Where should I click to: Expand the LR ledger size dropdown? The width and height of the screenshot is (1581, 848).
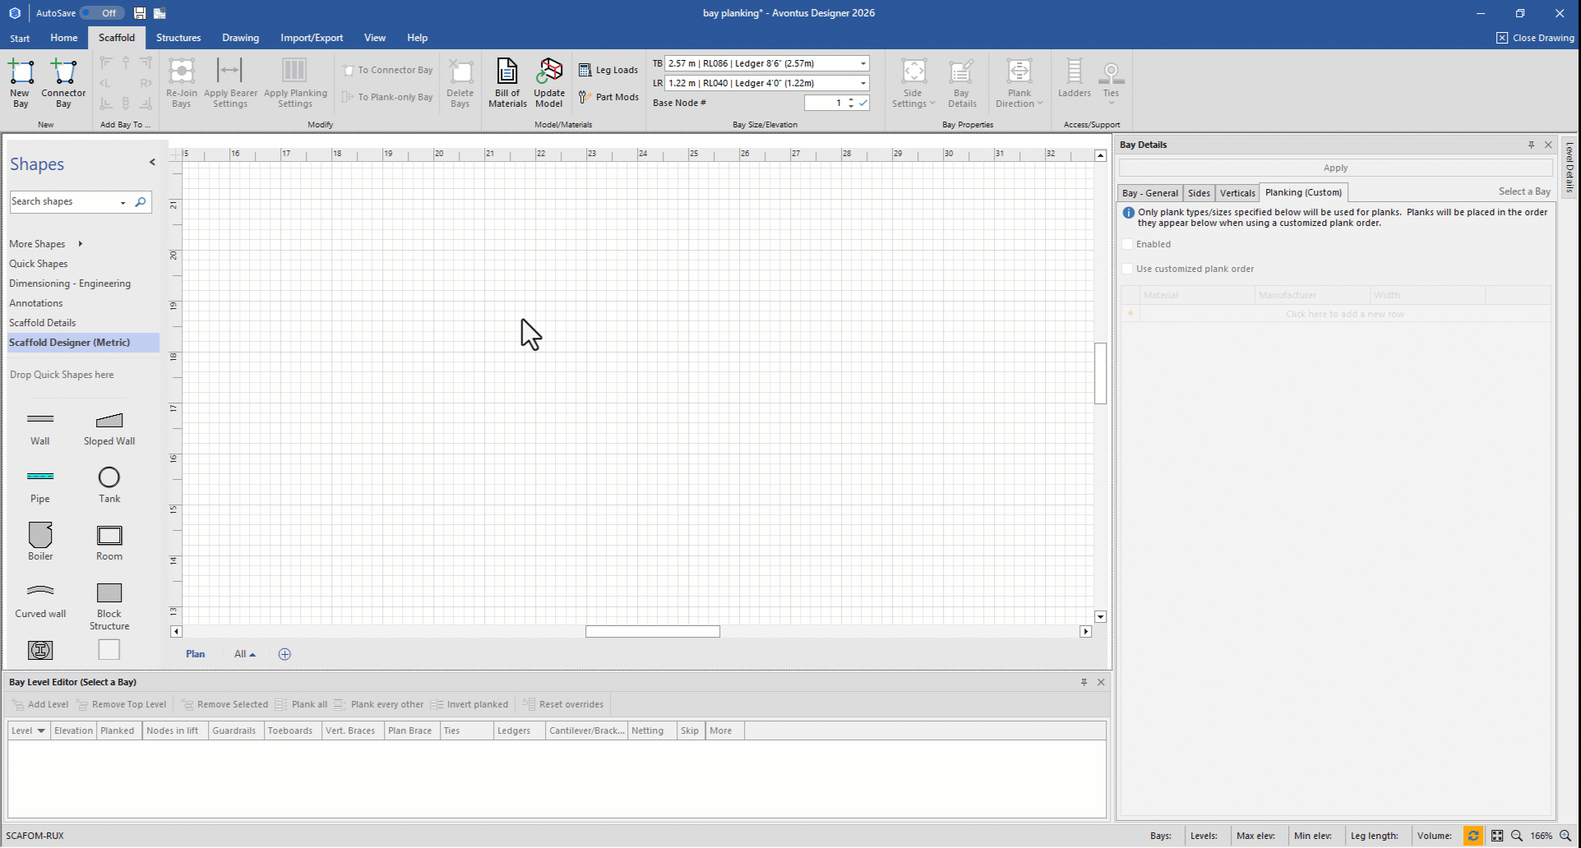pyautogui.click(x=863, y=83)
